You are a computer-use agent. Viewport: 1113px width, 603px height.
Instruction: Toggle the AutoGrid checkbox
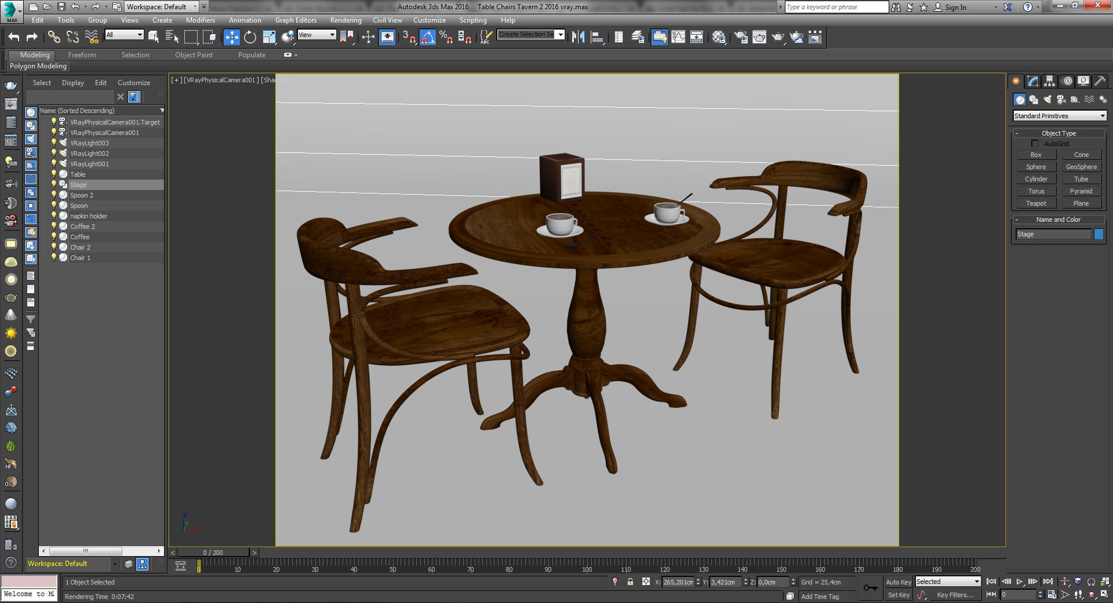point(1035,143)
